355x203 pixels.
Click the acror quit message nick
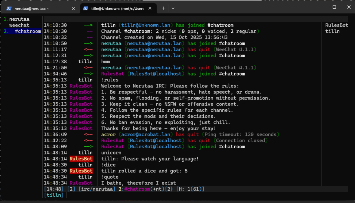108,134
